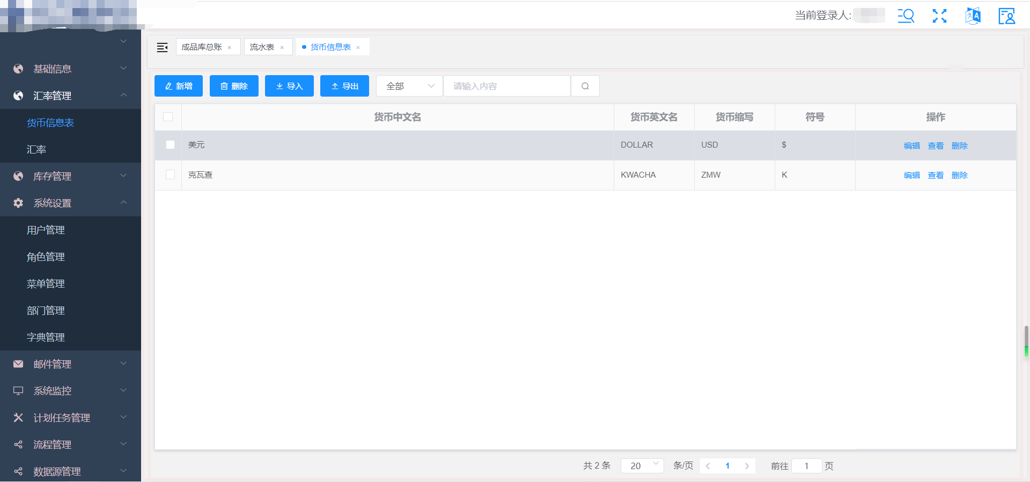
Task: Expand the 系统监控 menu
Action: click(70, 391)
